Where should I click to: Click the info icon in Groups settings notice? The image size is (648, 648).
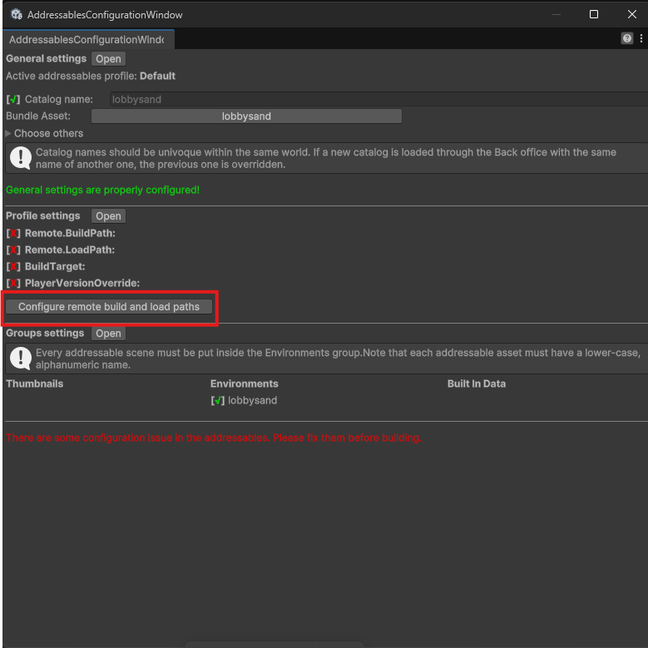click(x=20, y=359)
